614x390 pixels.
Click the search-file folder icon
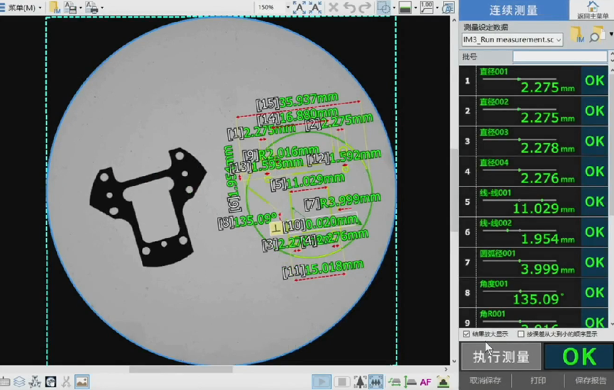click(x=597, y=35)
